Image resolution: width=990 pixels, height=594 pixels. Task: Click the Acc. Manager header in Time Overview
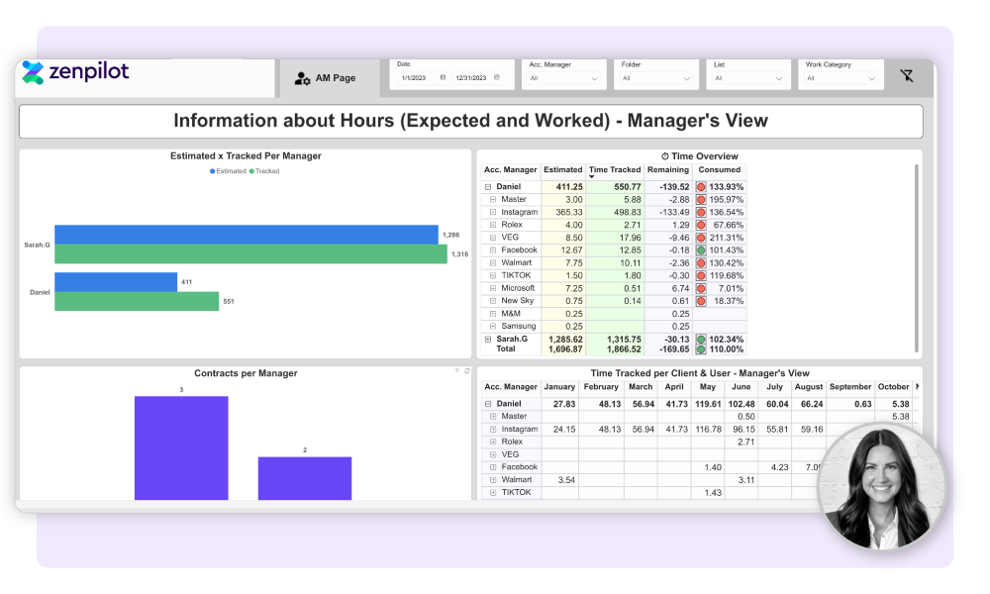click(510, 170)
